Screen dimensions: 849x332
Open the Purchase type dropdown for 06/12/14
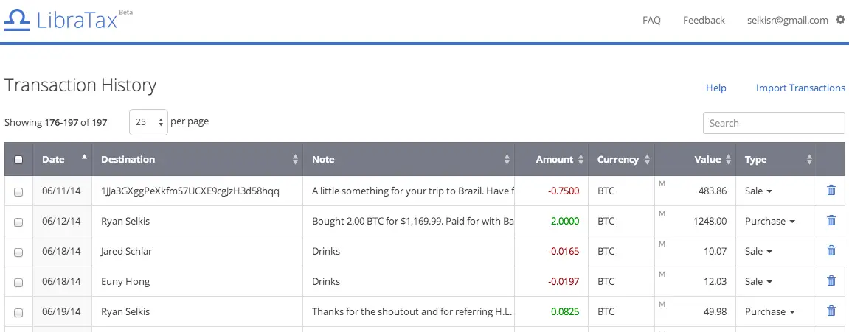coord(770,221)
